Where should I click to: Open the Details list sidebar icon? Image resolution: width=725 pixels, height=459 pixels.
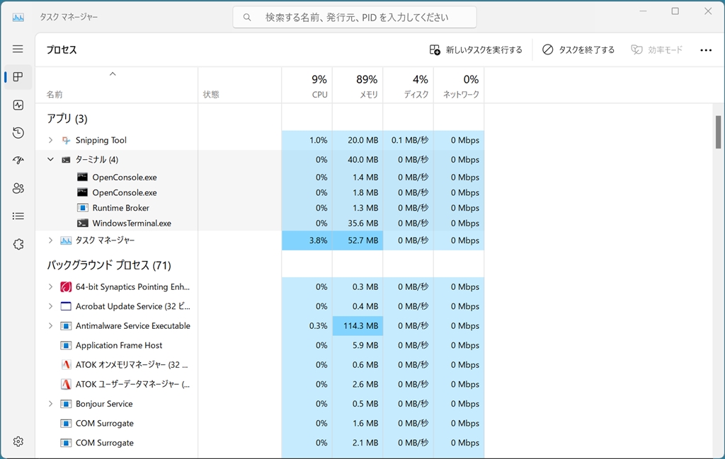(18, 216)
